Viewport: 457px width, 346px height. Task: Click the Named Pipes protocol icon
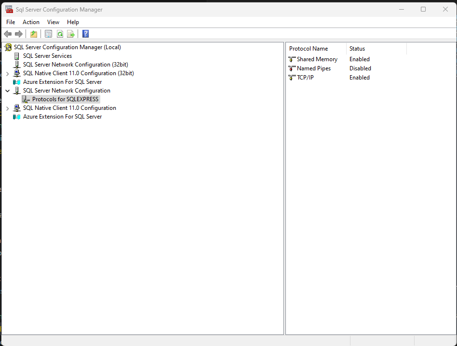tap(292, 68)
